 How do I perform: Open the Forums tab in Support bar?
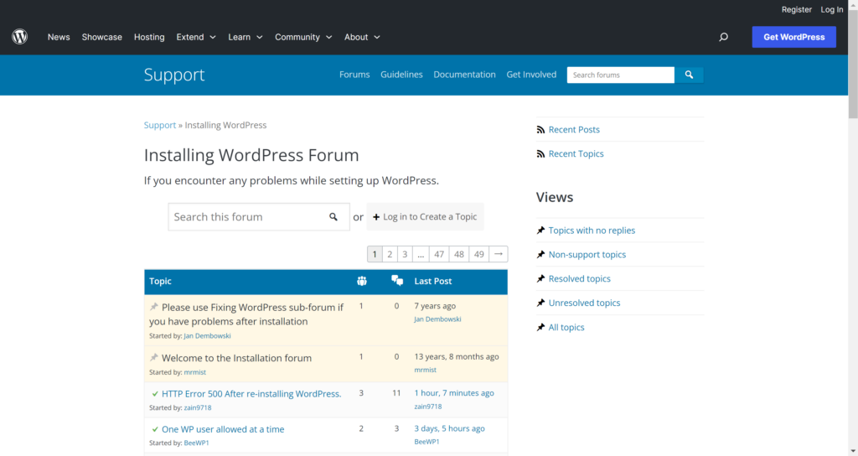click(x=354, y=75)
